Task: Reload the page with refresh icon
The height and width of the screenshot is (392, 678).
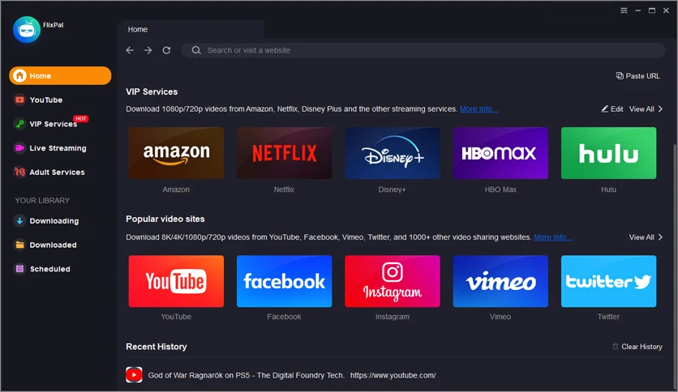Action: (x=166, y=50)
